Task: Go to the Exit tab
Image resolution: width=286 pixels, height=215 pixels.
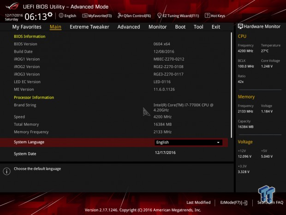Action: [x=216, y=27]
